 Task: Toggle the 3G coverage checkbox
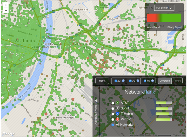tap(130, 81)
